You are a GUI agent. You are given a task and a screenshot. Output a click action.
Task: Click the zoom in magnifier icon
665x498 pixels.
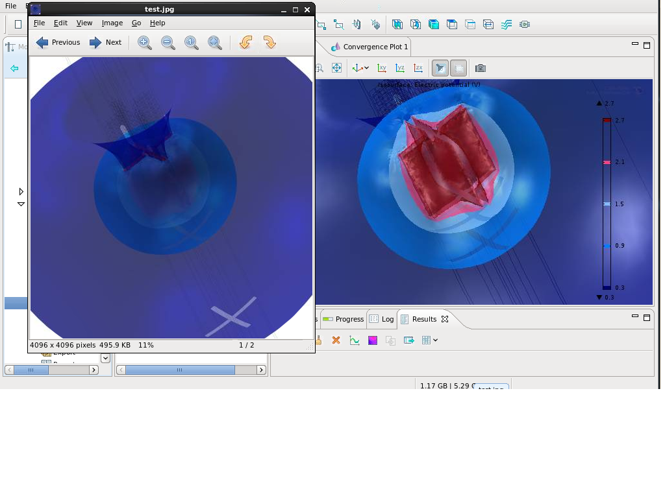(x=145, y=43)
